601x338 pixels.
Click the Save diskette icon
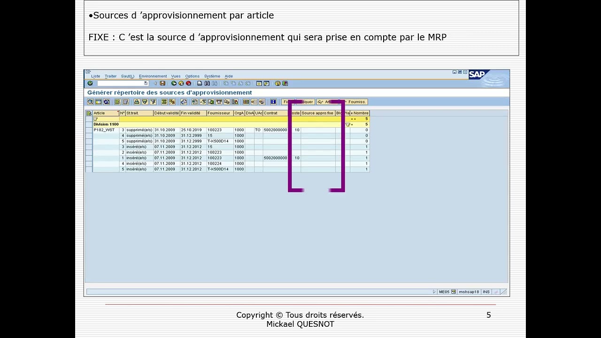162,83
